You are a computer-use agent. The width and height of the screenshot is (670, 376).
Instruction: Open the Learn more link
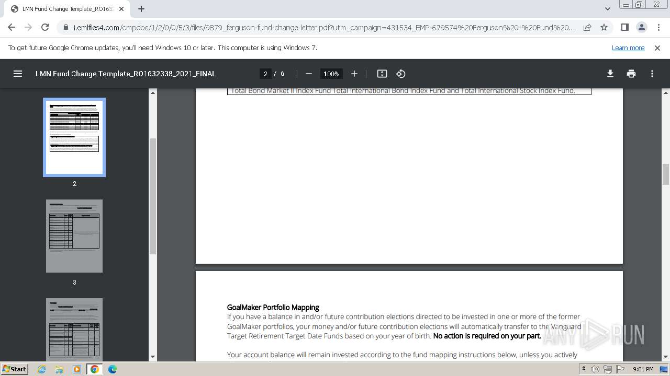(628, 48)
